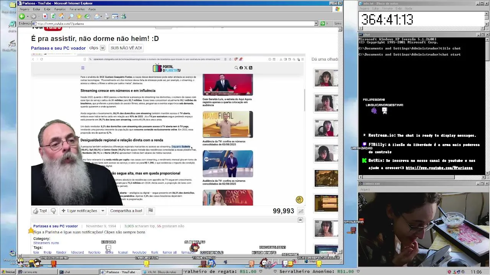Open the Exibir menu in Internet Explorer

[x=47, y=9]
